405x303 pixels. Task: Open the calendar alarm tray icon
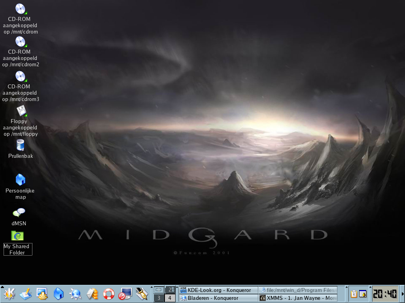(363, 294)
